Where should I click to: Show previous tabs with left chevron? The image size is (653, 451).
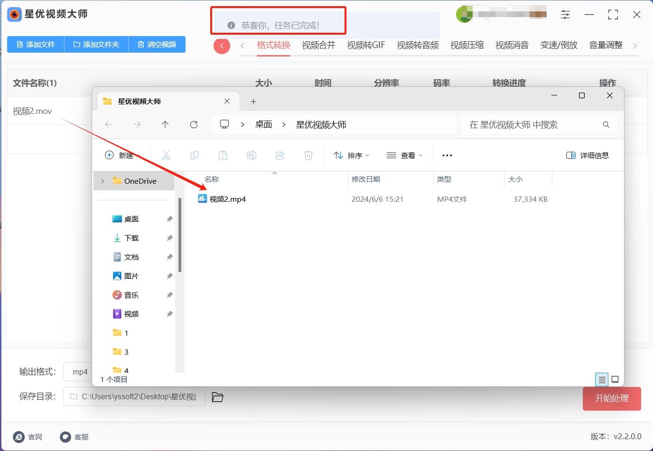click(x=243, y=46)
